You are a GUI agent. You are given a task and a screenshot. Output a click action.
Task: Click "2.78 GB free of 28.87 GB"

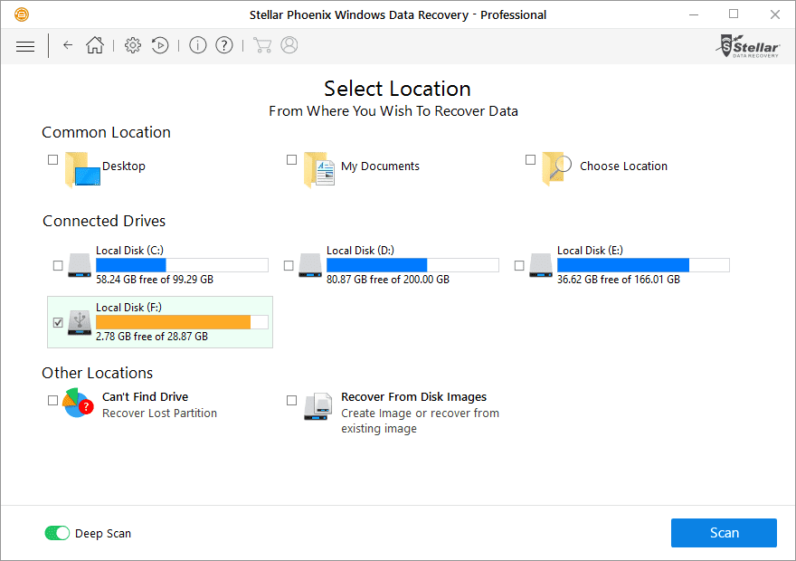[152, 336]
